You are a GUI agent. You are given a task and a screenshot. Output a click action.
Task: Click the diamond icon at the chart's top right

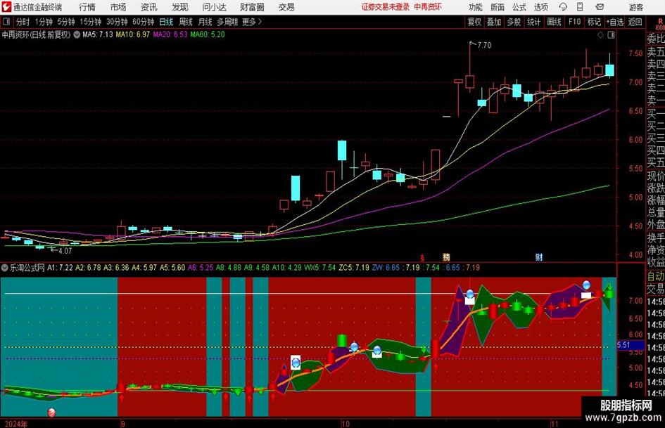[600, 34]
